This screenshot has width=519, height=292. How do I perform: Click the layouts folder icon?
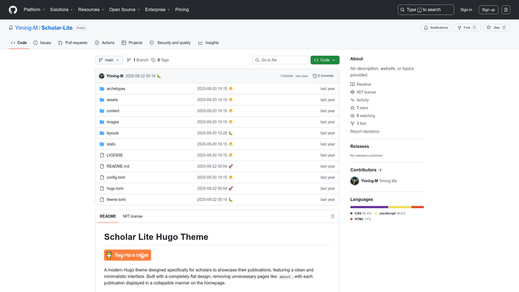click(x=102, y=133)
